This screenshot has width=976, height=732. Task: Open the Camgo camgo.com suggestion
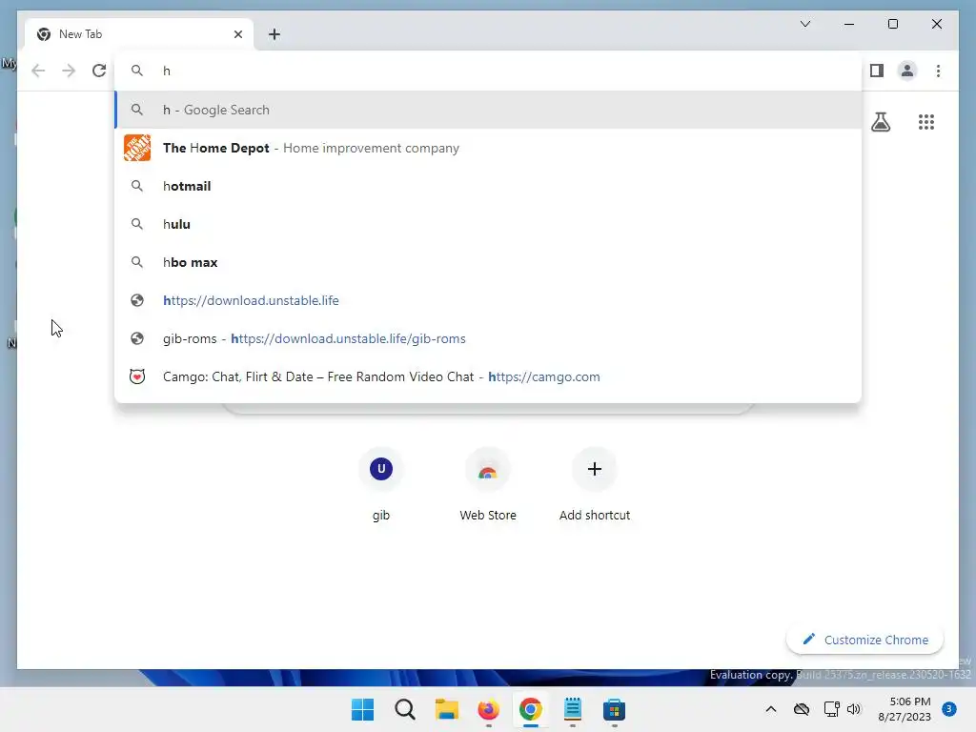[x=488, y=376]
